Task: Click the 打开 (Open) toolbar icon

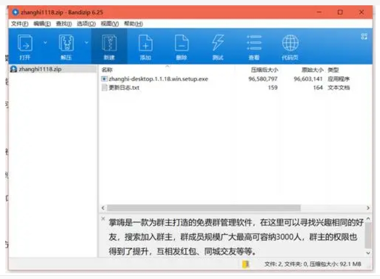Action: [x=25, y=47]
